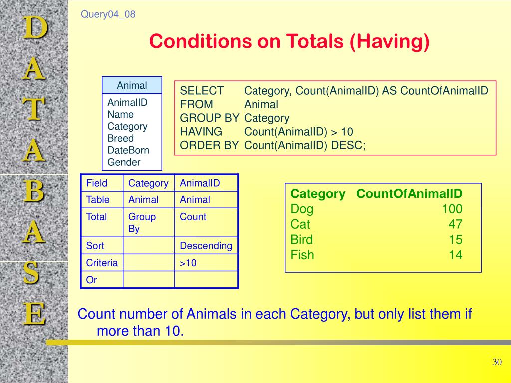Click the "Sort" row label in the query grid
Image resolution: width=511 pixels, height=383 pixels.
pos(95,245)
